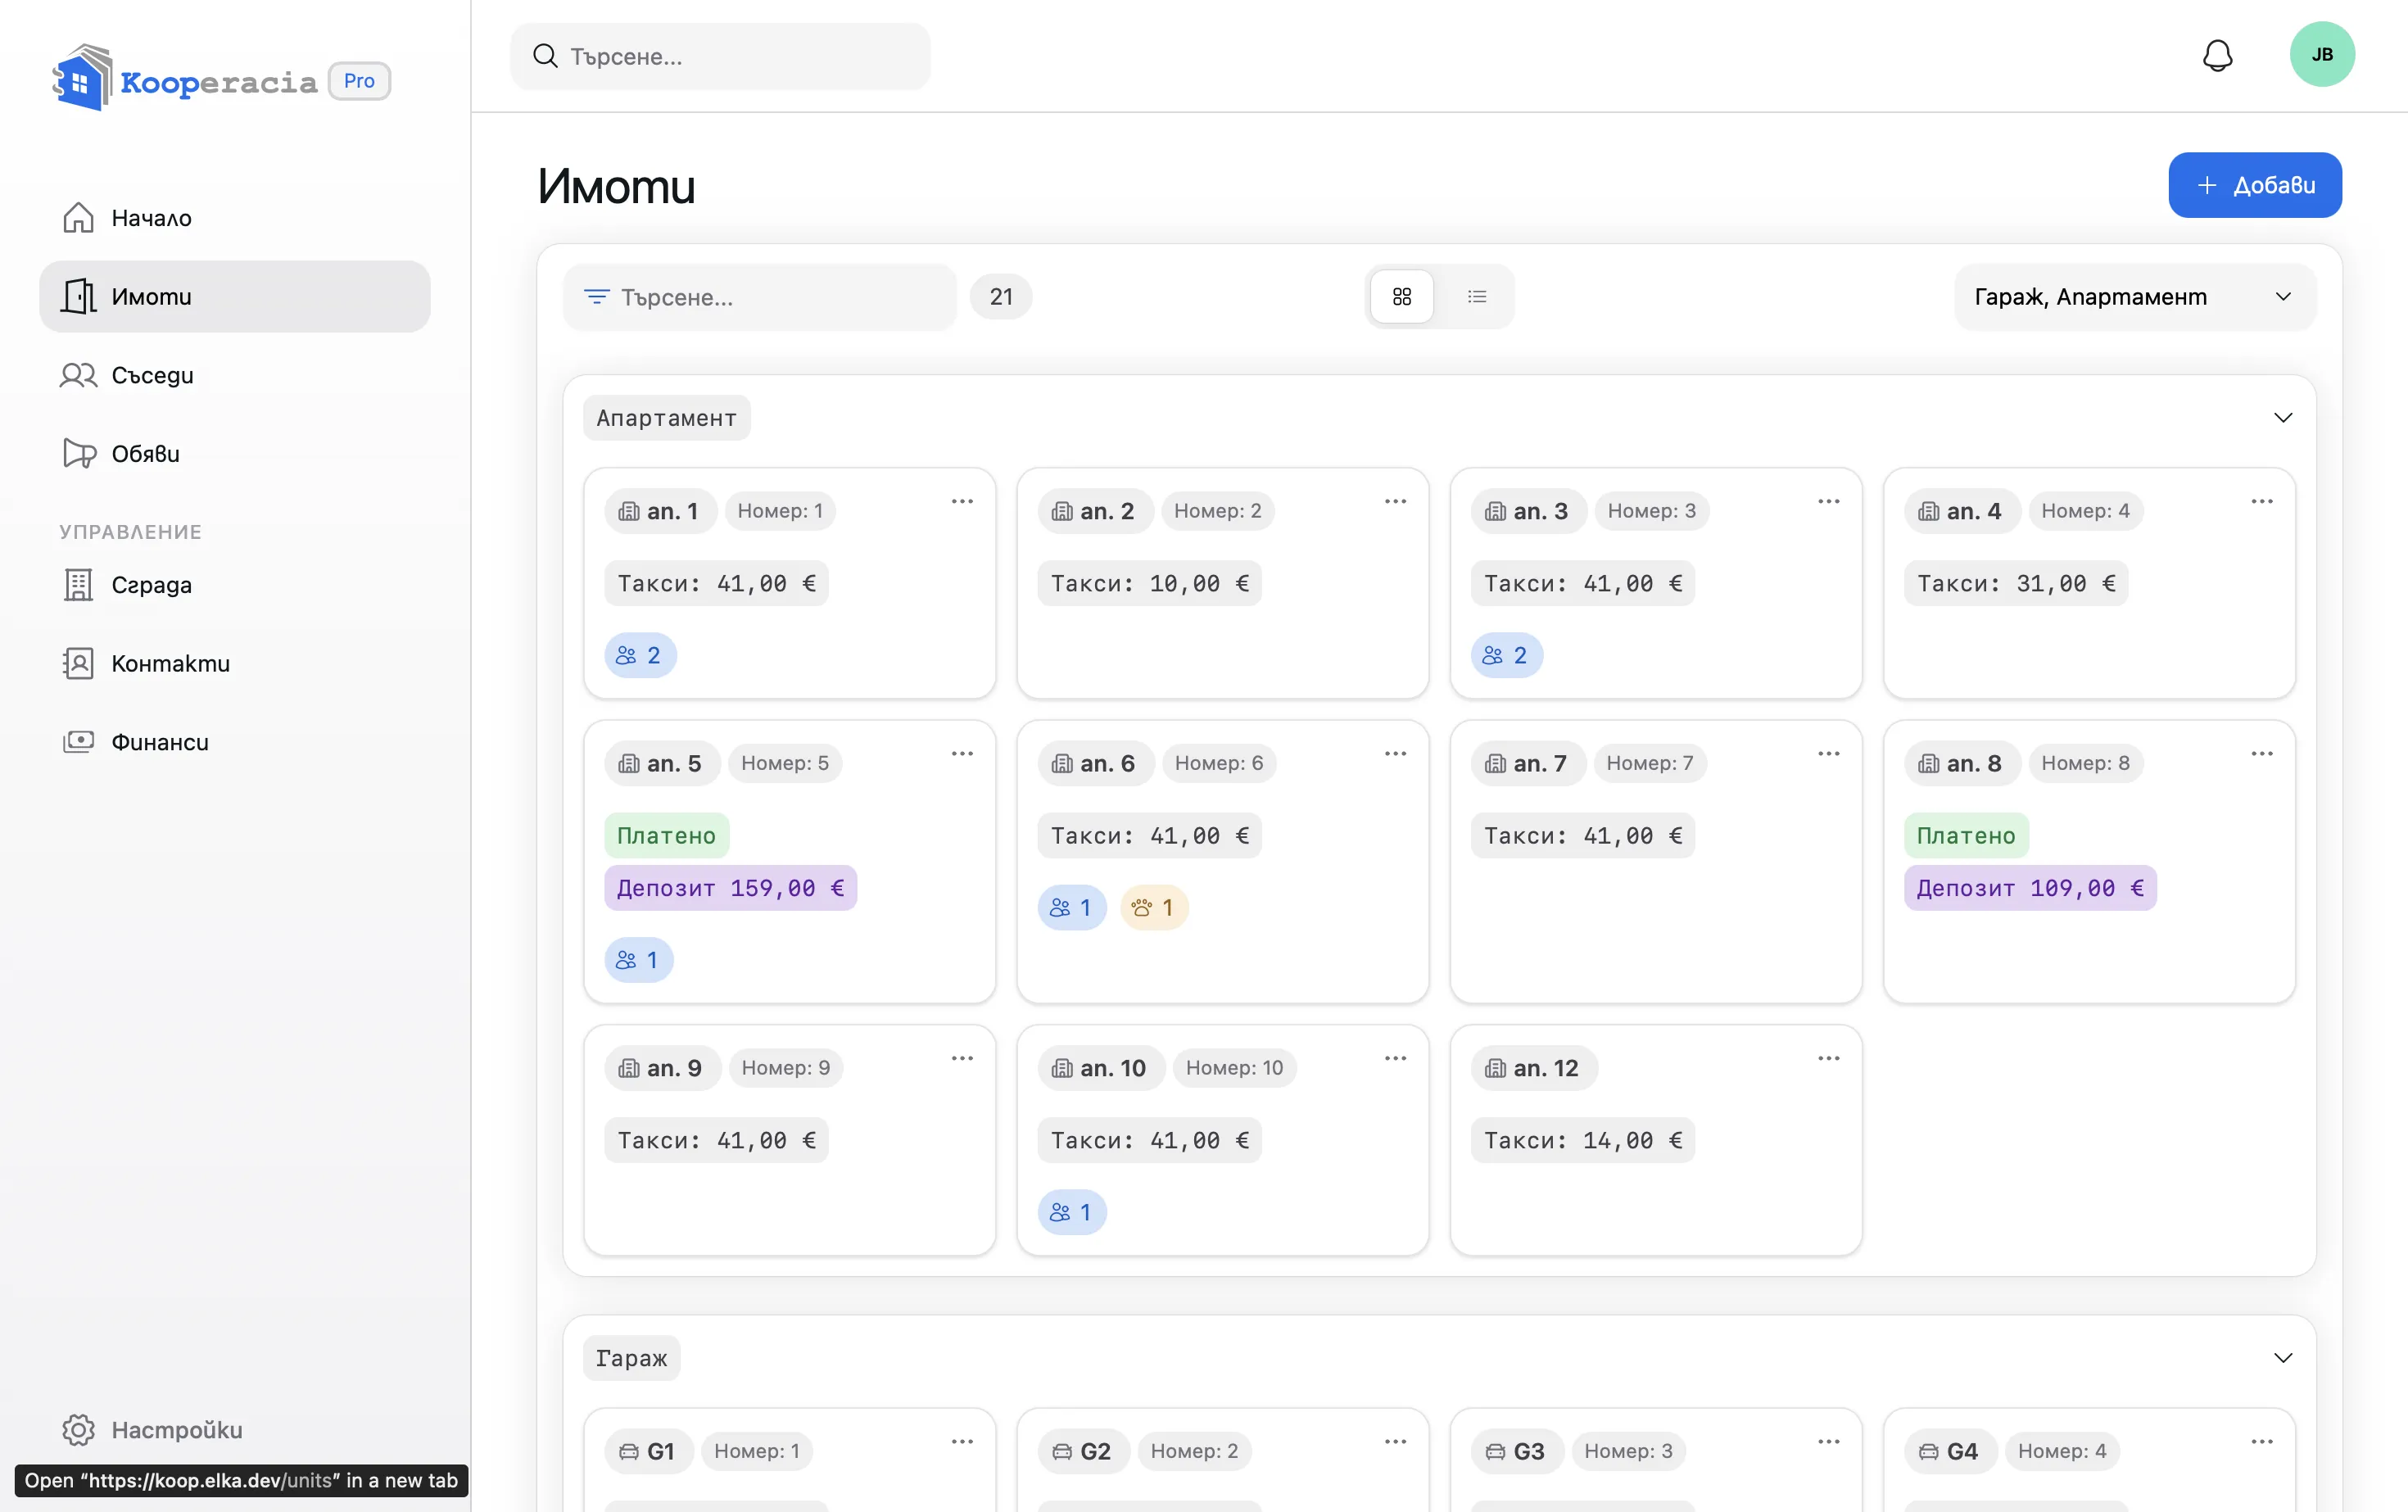Open Имоти in sidebar
Viewport: 2408px width, 1512px height.
[235, 297]
